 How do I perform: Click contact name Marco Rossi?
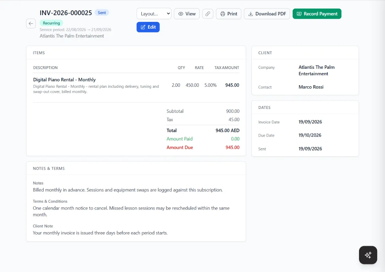311,87
